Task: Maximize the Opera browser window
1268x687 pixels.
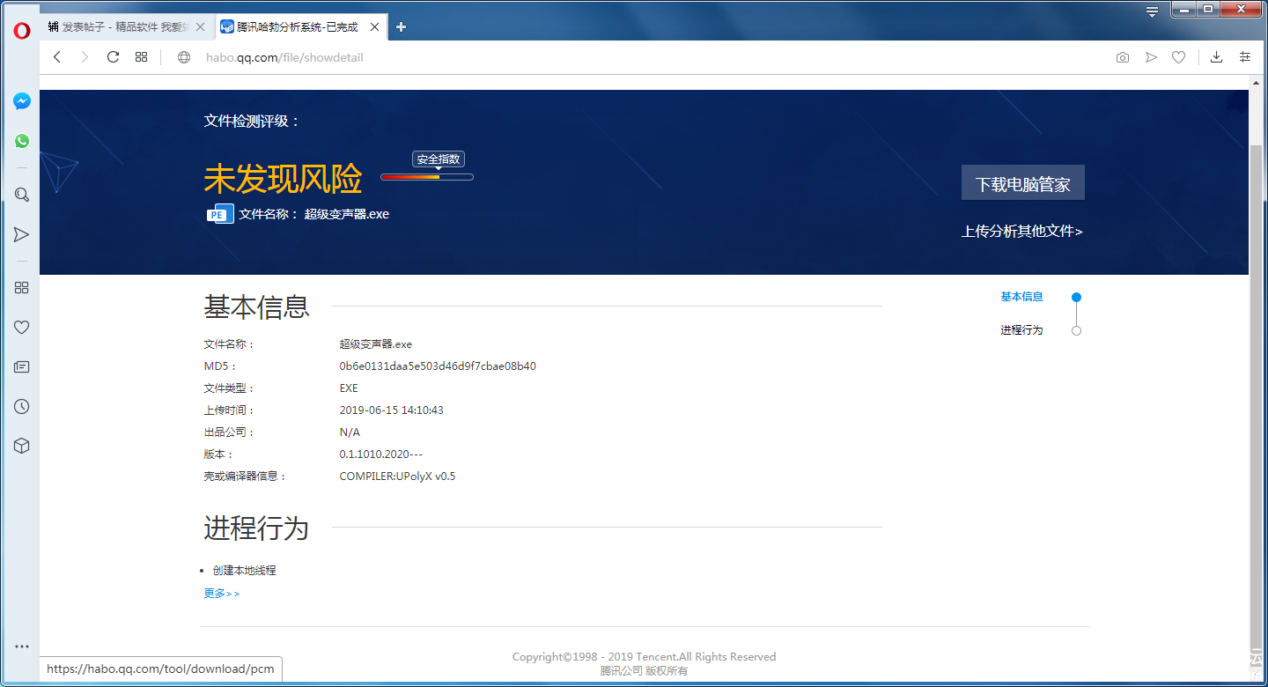Action: [x=1208, y=9]
